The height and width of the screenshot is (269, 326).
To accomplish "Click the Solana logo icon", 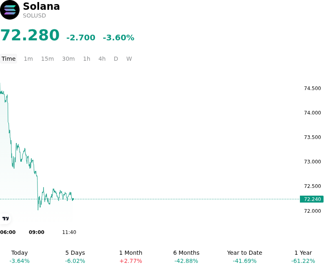I will [9, 10].
